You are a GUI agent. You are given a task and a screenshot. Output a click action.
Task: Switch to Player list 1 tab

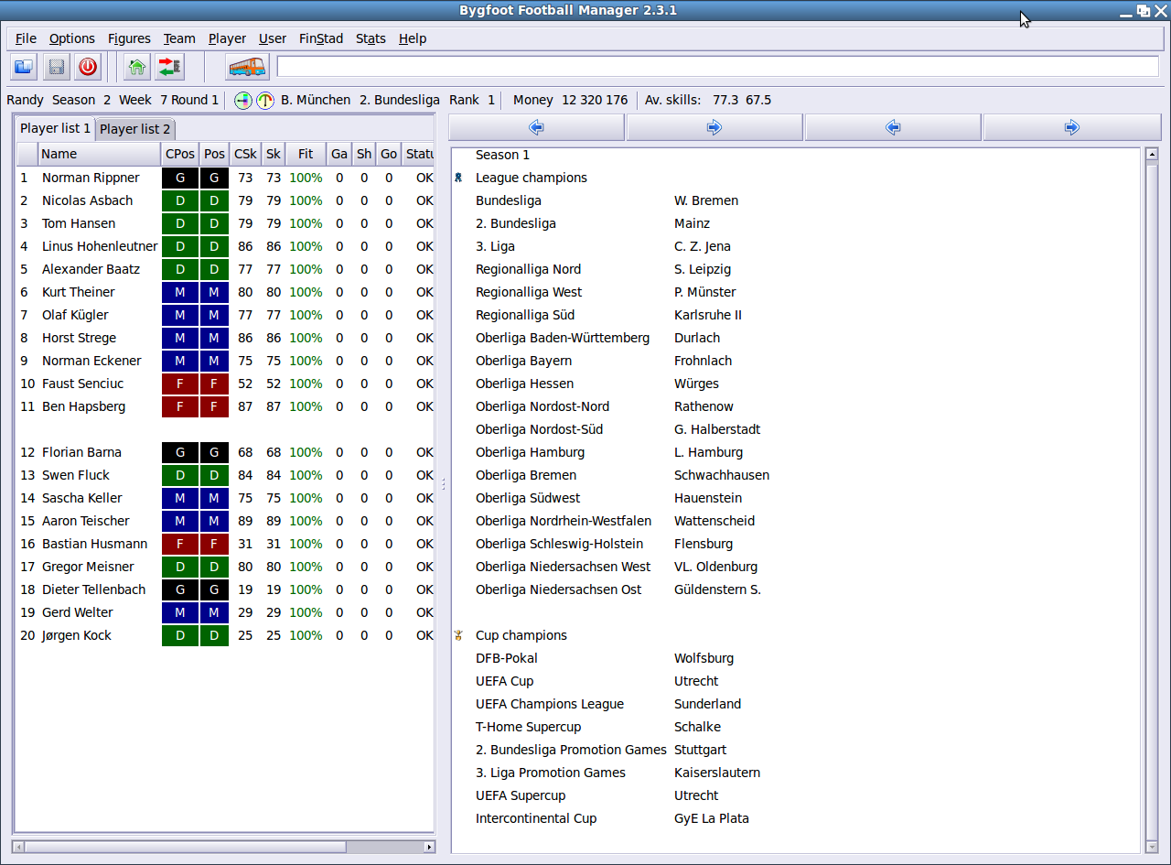point(56,128)
